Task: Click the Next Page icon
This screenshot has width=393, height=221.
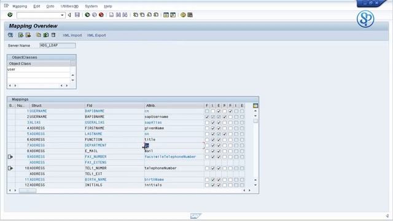Action: pyautogui.click(x=149, y=15)
